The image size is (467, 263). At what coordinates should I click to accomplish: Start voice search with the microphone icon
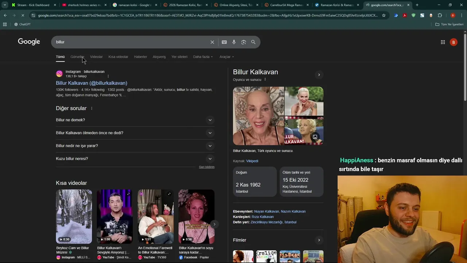tap(234, 42)
